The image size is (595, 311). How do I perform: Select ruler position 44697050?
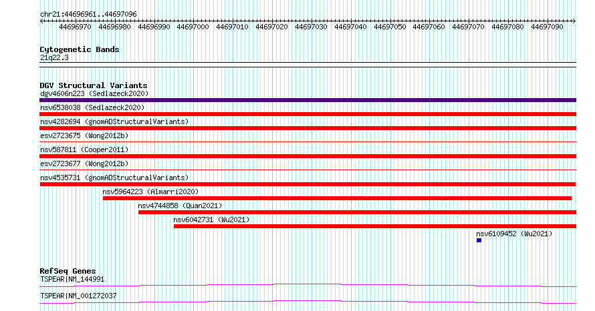pyautogui.click(x=390, y=27)
